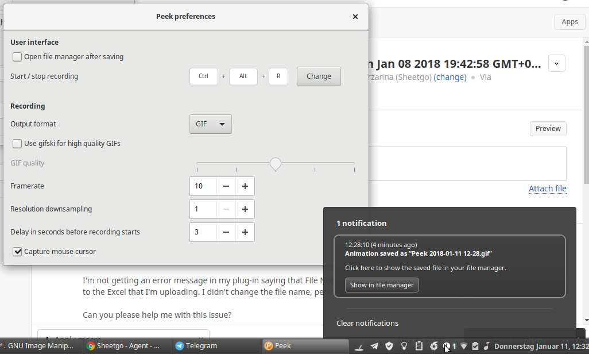The width and height of the screenshot is (589, 354).
Task: Click the reply text area in browser
Action: 467,164
